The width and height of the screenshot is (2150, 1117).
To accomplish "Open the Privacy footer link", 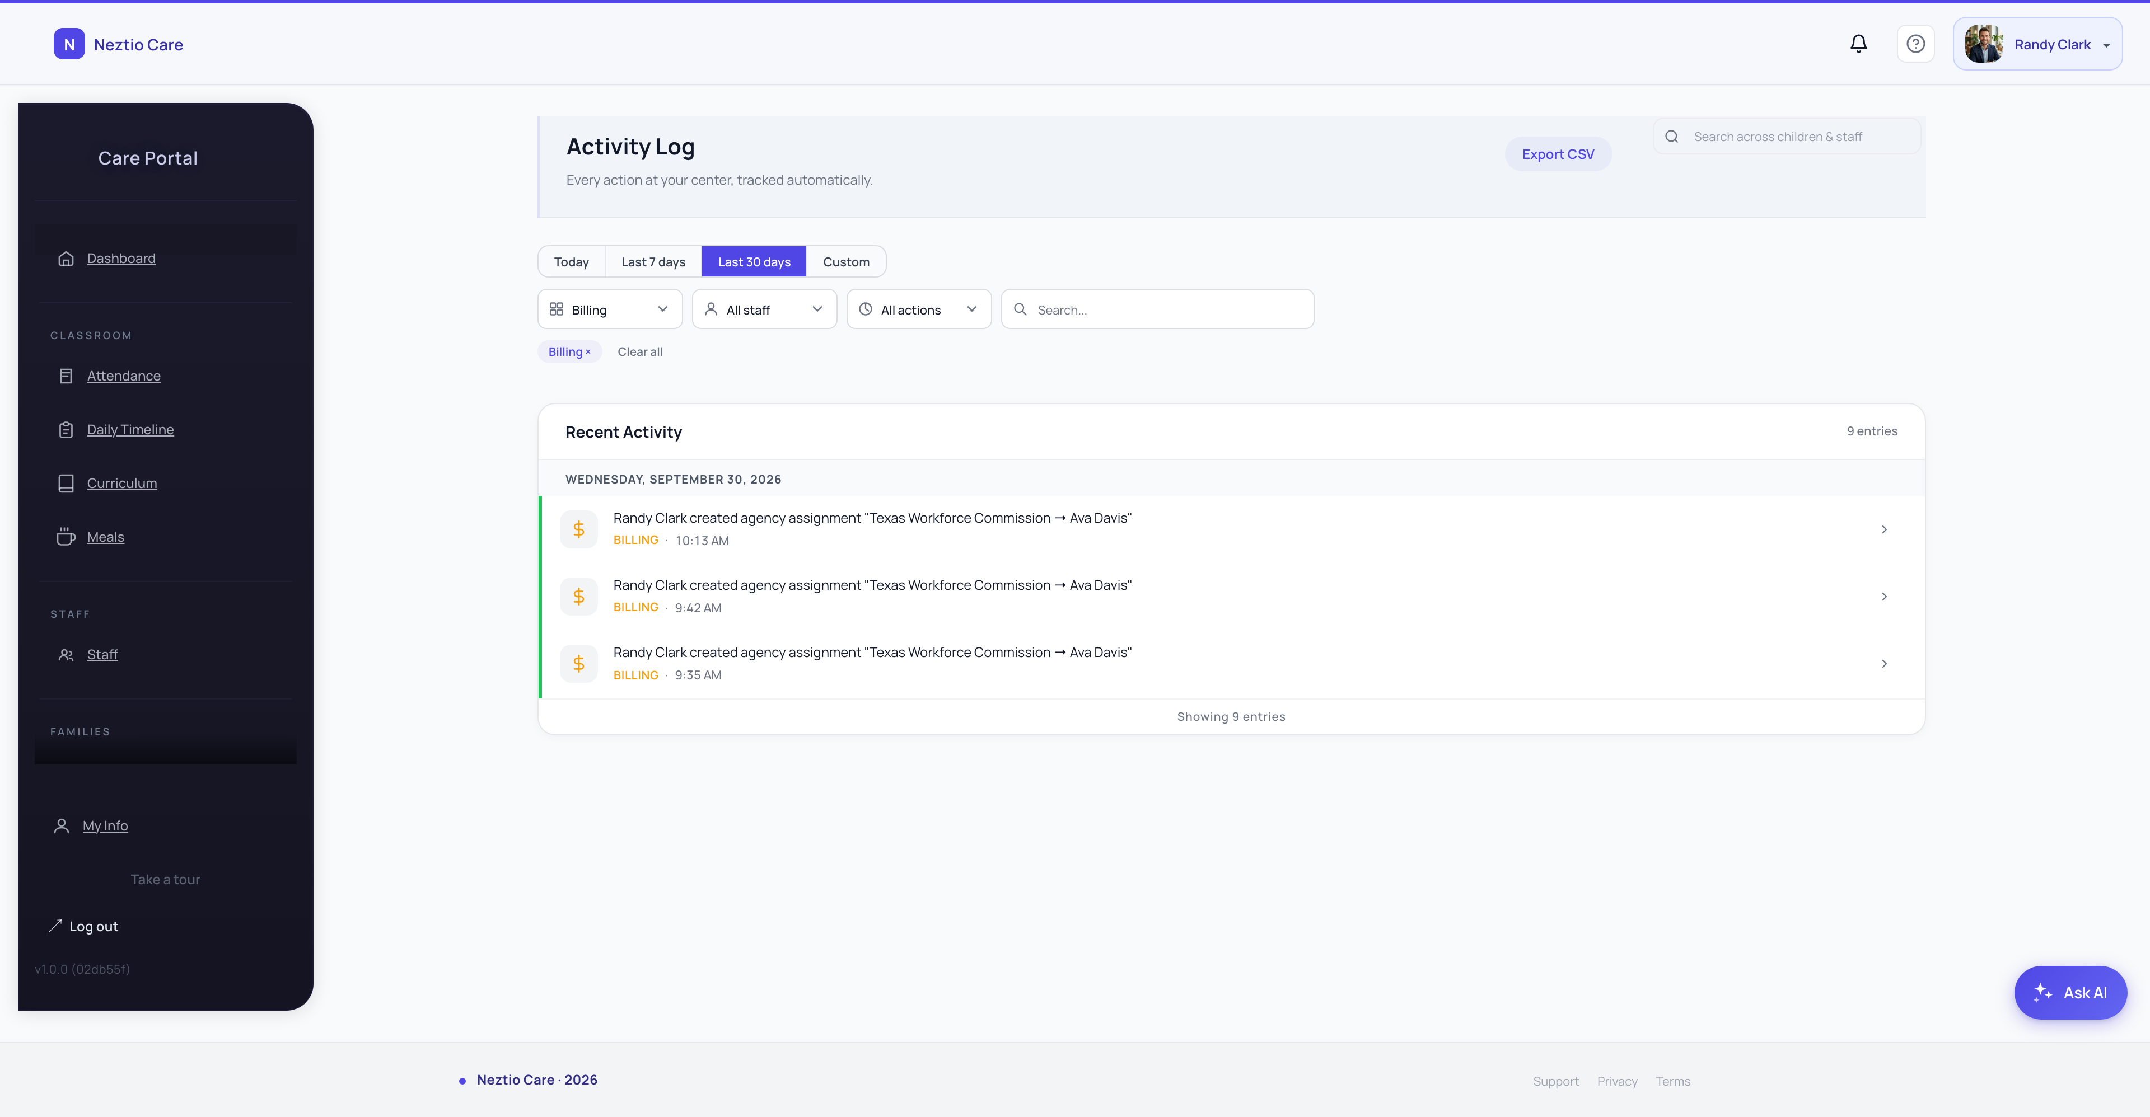I will [x=1618, y=1082].
